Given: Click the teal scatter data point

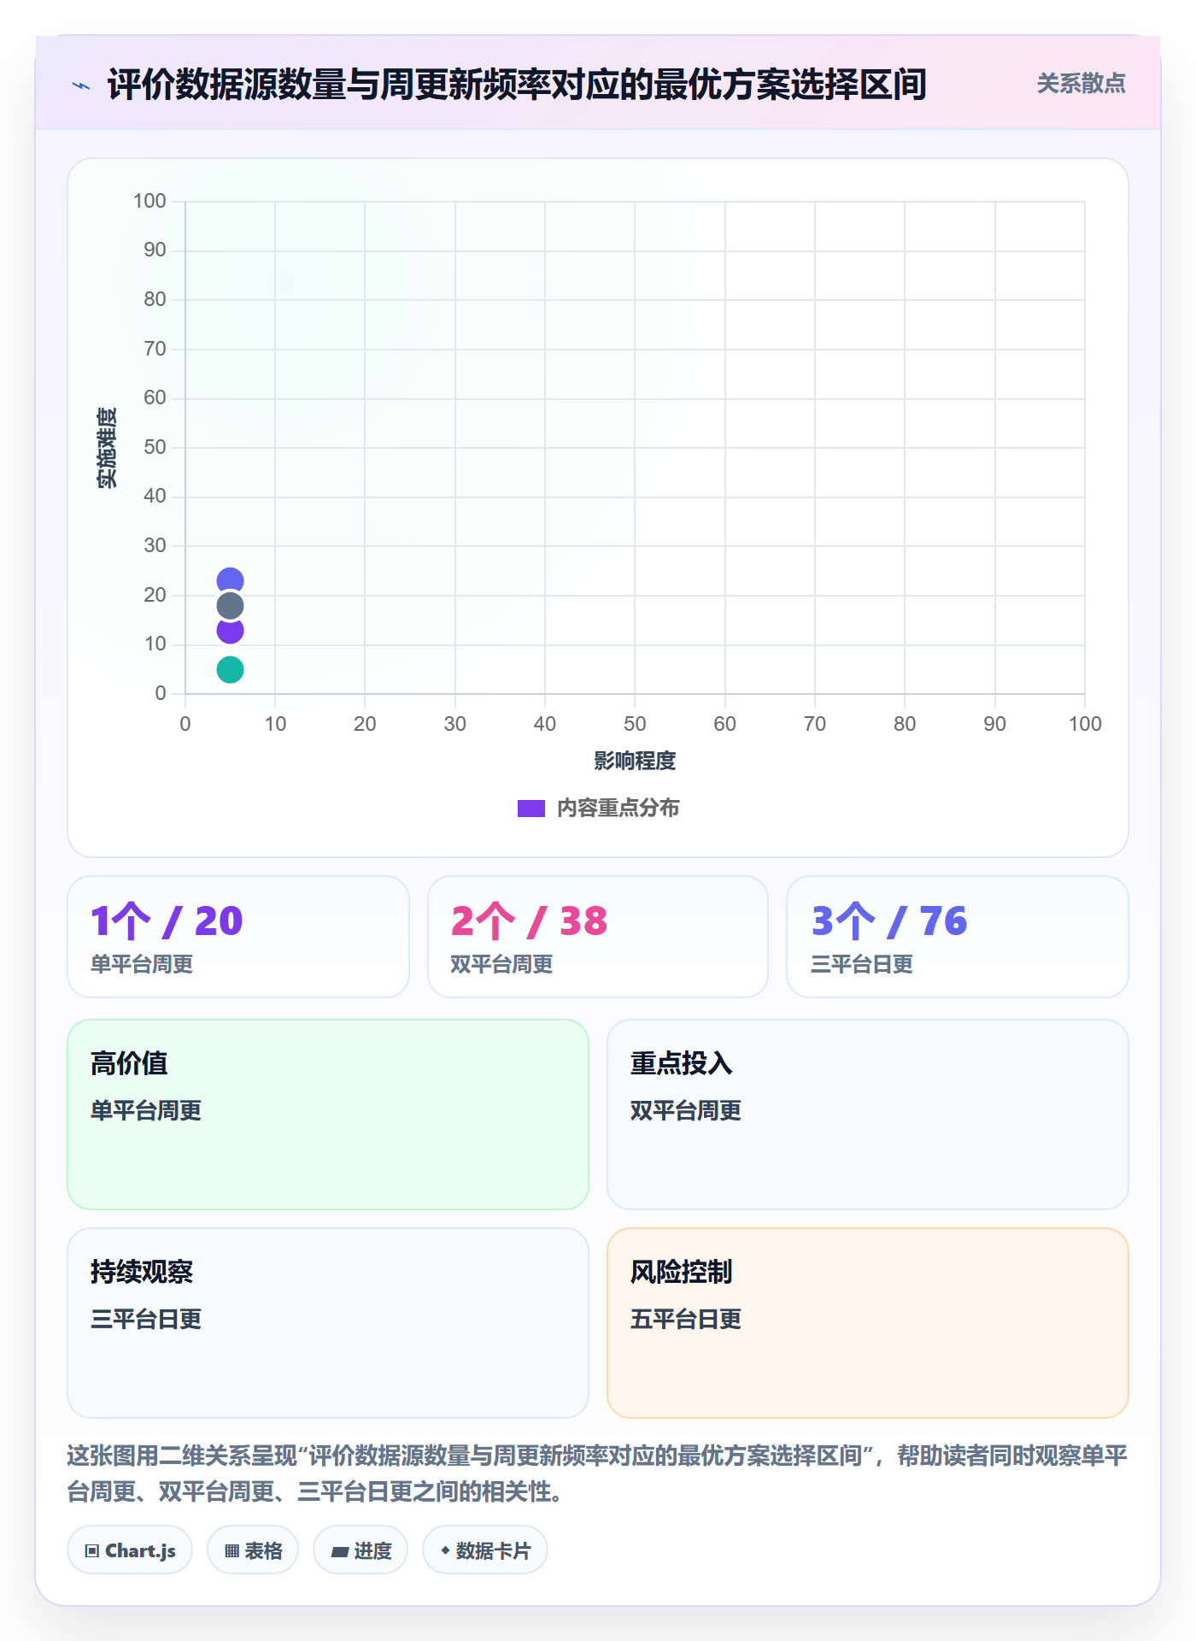Looking at the screenshot, I should [x=230, y=669].
